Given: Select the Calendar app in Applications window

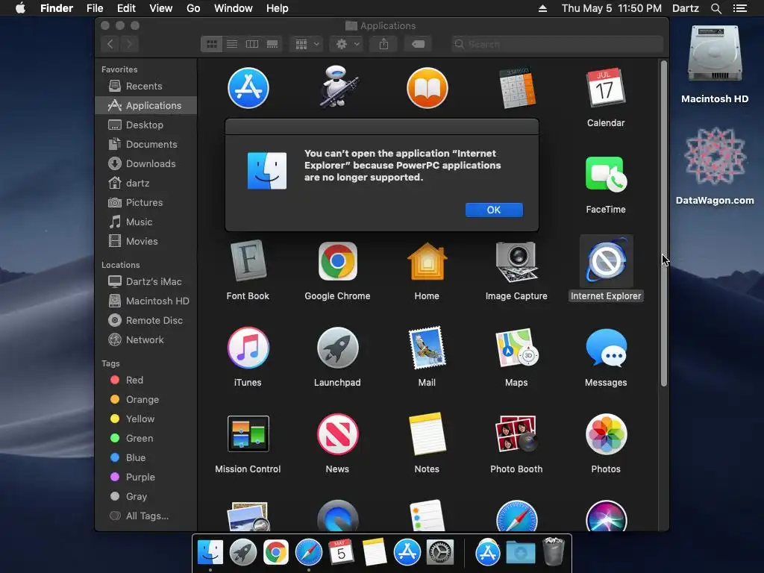Looking at the screenshot, I should pos(606,88).
